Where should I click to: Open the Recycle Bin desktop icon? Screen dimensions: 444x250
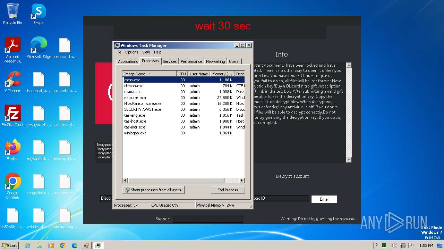click(12, 14)
